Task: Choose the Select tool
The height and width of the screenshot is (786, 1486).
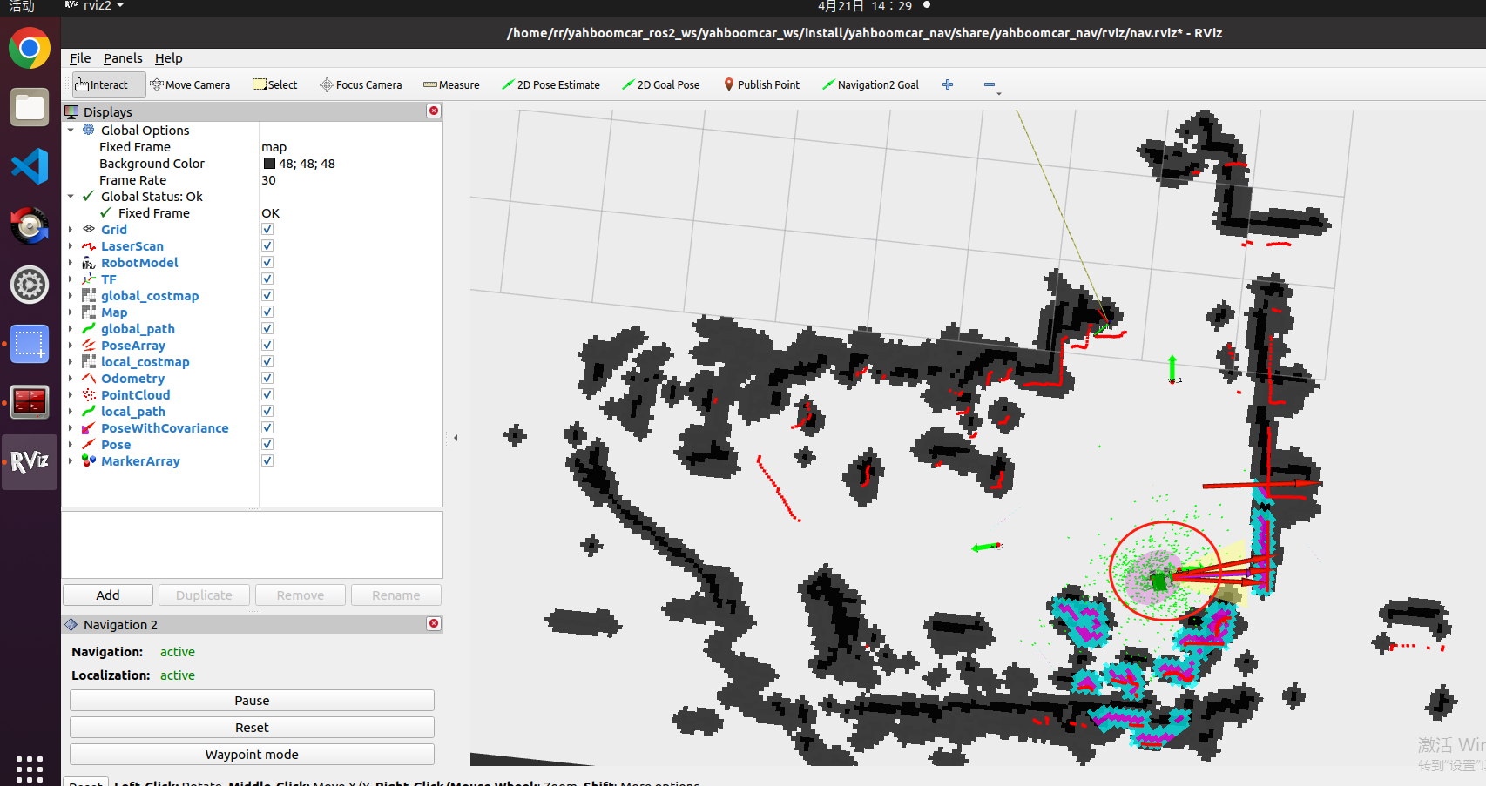Action: [x=275, y=84]
